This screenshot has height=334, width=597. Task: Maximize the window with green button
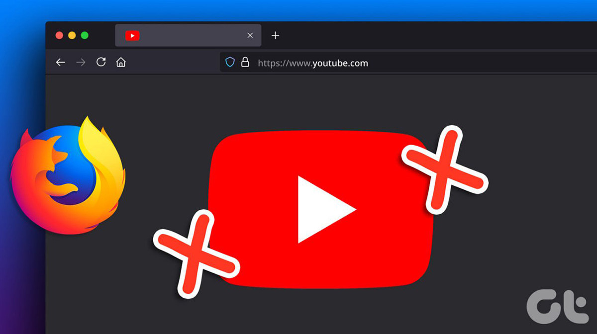pos(85,35)
